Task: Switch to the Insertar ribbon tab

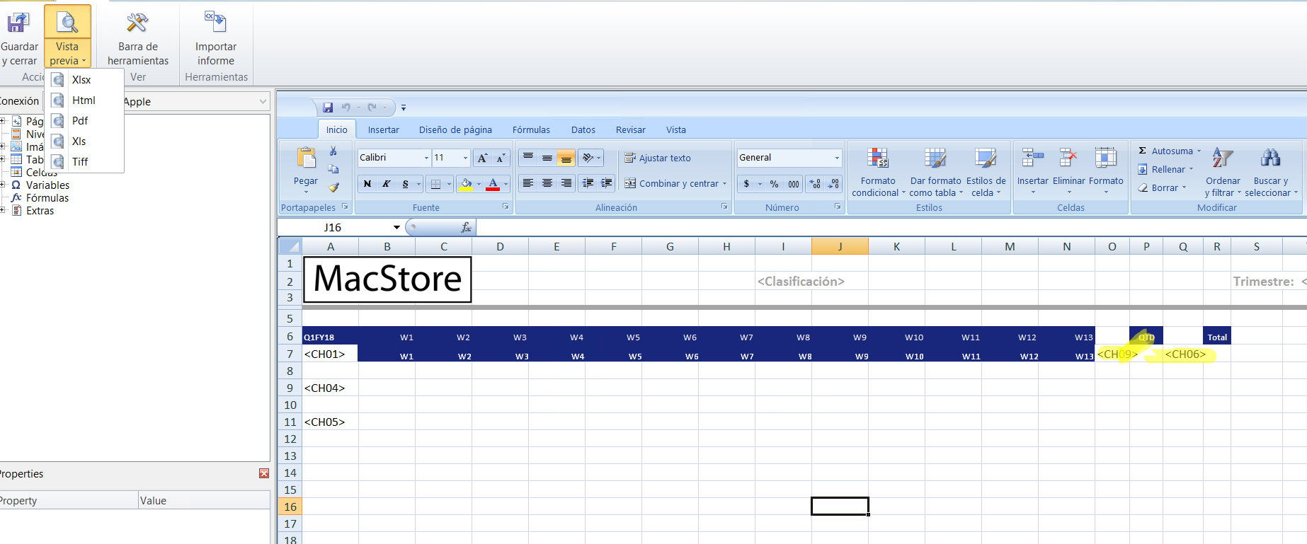Action: [x=383, y=129]
